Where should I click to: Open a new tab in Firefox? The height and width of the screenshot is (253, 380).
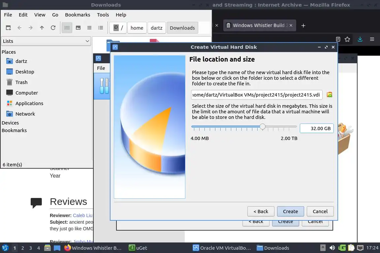[303, 26]
